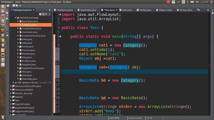Place cursor in highlighted empty editor line
The height and width of the screenshot is (120, 214).
tap(135, 72)
